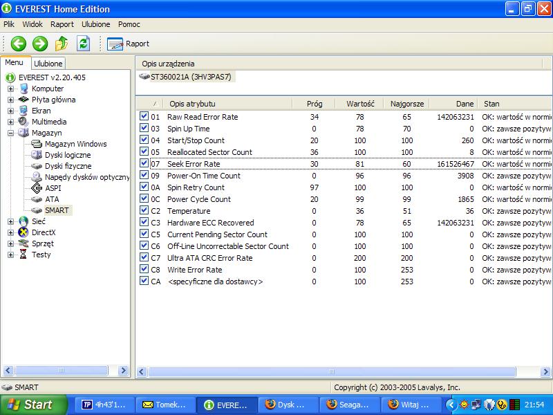The height and width of the screenshot is (415, 553).
Task: Click the green Back arrow button
Action: coord(19,44)
